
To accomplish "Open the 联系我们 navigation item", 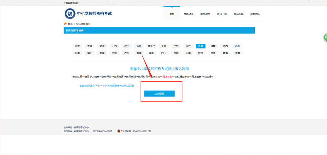I will click(255, 14).
